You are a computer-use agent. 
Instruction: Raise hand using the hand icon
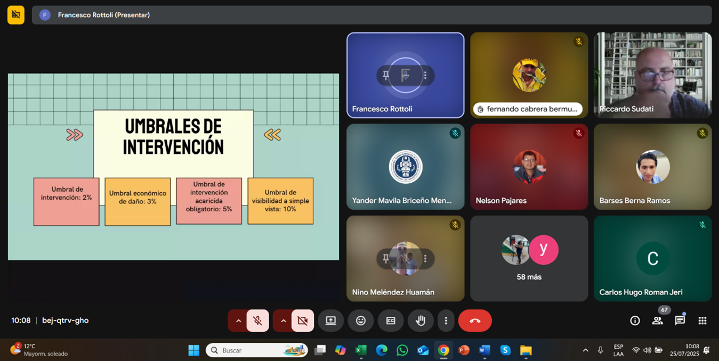pyautogui.click(x=421, y=321)
